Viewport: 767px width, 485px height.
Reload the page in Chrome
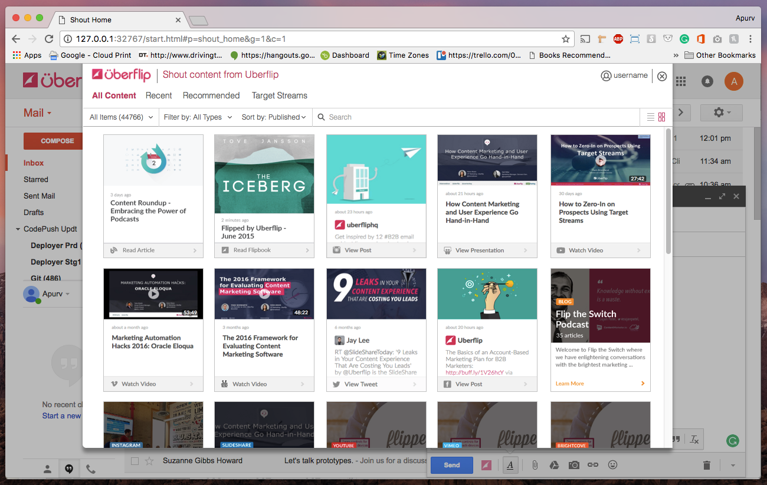pyautogui.click(x=48, y=39)
